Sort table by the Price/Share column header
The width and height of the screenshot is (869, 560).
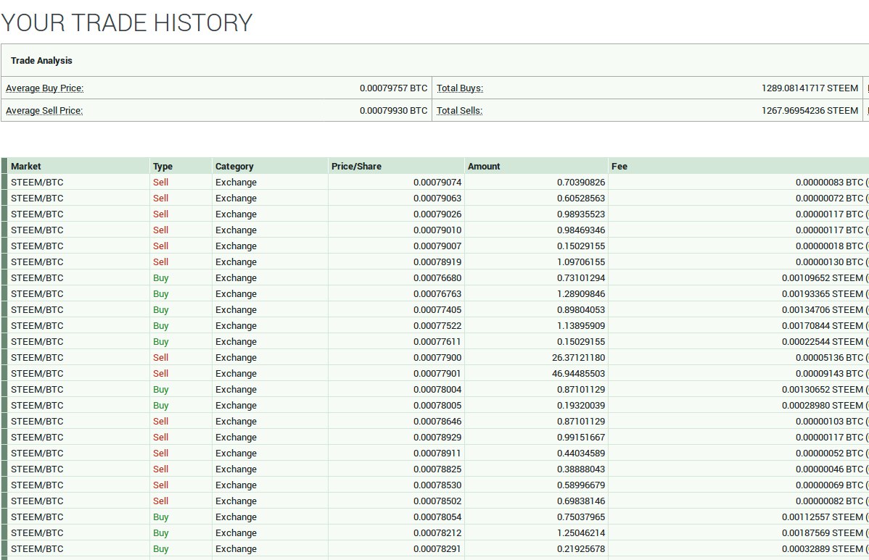pos(356,166)
